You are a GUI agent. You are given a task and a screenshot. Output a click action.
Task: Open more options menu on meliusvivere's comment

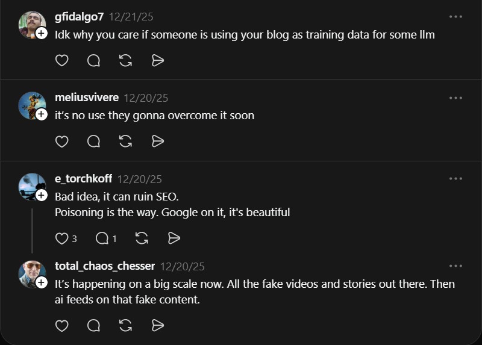[455, 98]
